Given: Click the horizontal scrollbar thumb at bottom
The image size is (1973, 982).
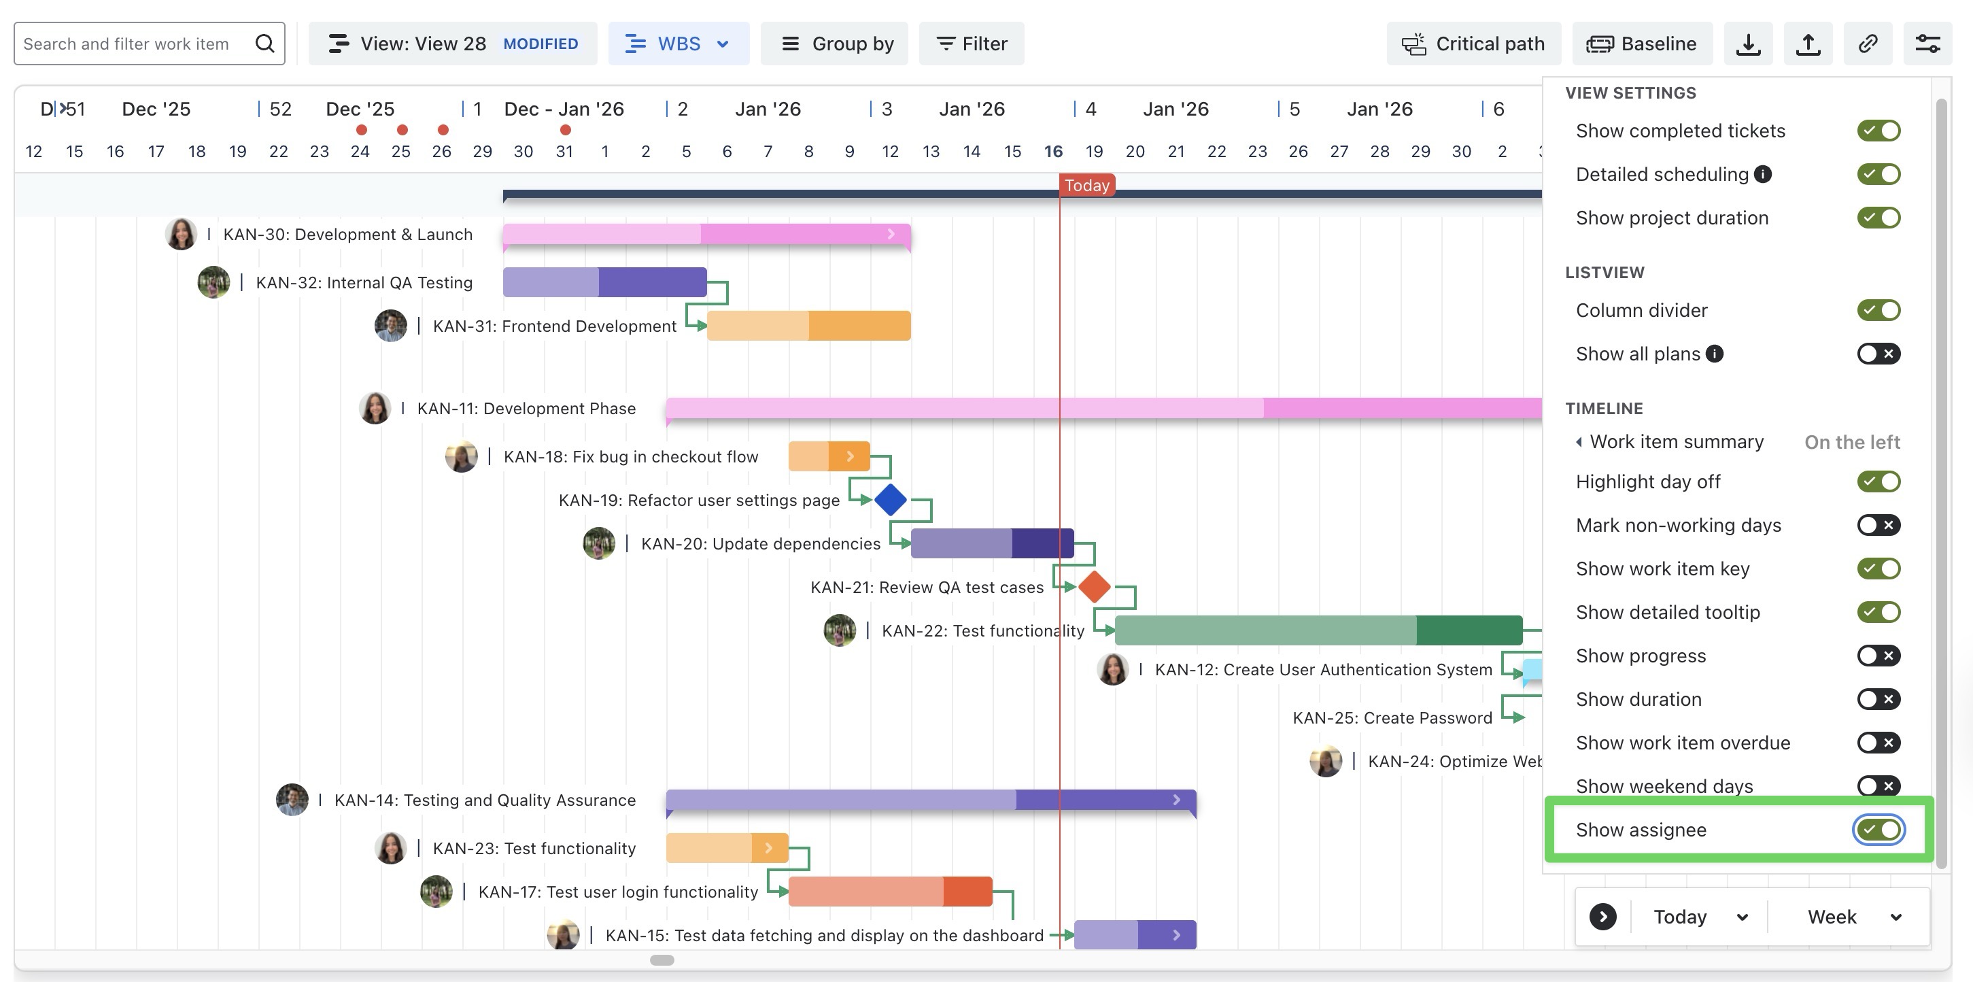Looking at the screenshot, I should click(x=662, y=960).
